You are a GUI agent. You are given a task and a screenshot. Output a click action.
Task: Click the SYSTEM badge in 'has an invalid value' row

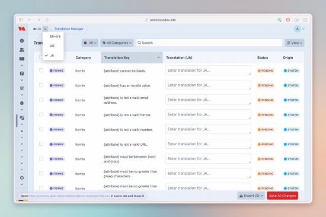pyautogui.click(x=291, y=85)
